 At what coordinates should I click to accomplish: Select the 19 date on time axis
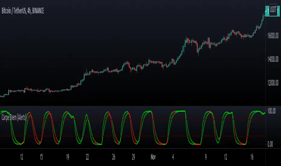[68, 158]
